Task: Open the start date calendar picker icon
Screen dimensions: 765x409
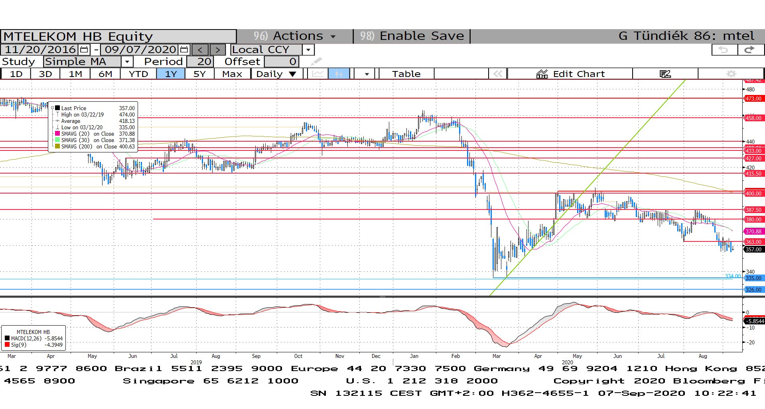Action: 84,49
